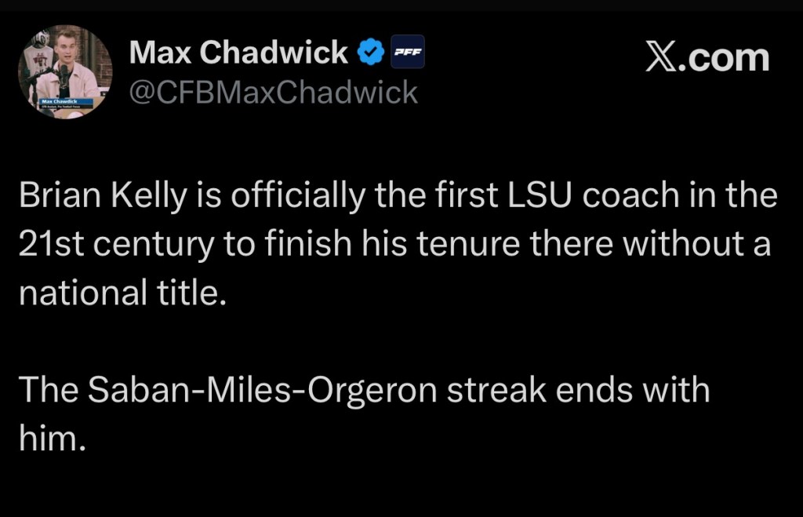Click the blue verified checkmark badge
Screen dimensions: 803x517
[370, 53]
